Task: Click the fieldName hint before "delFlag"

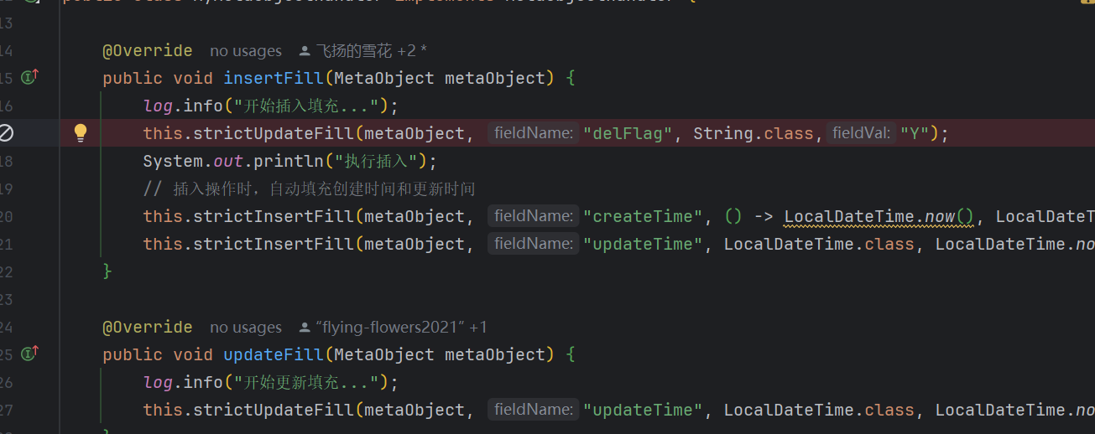Action: [x=533, y=133]
